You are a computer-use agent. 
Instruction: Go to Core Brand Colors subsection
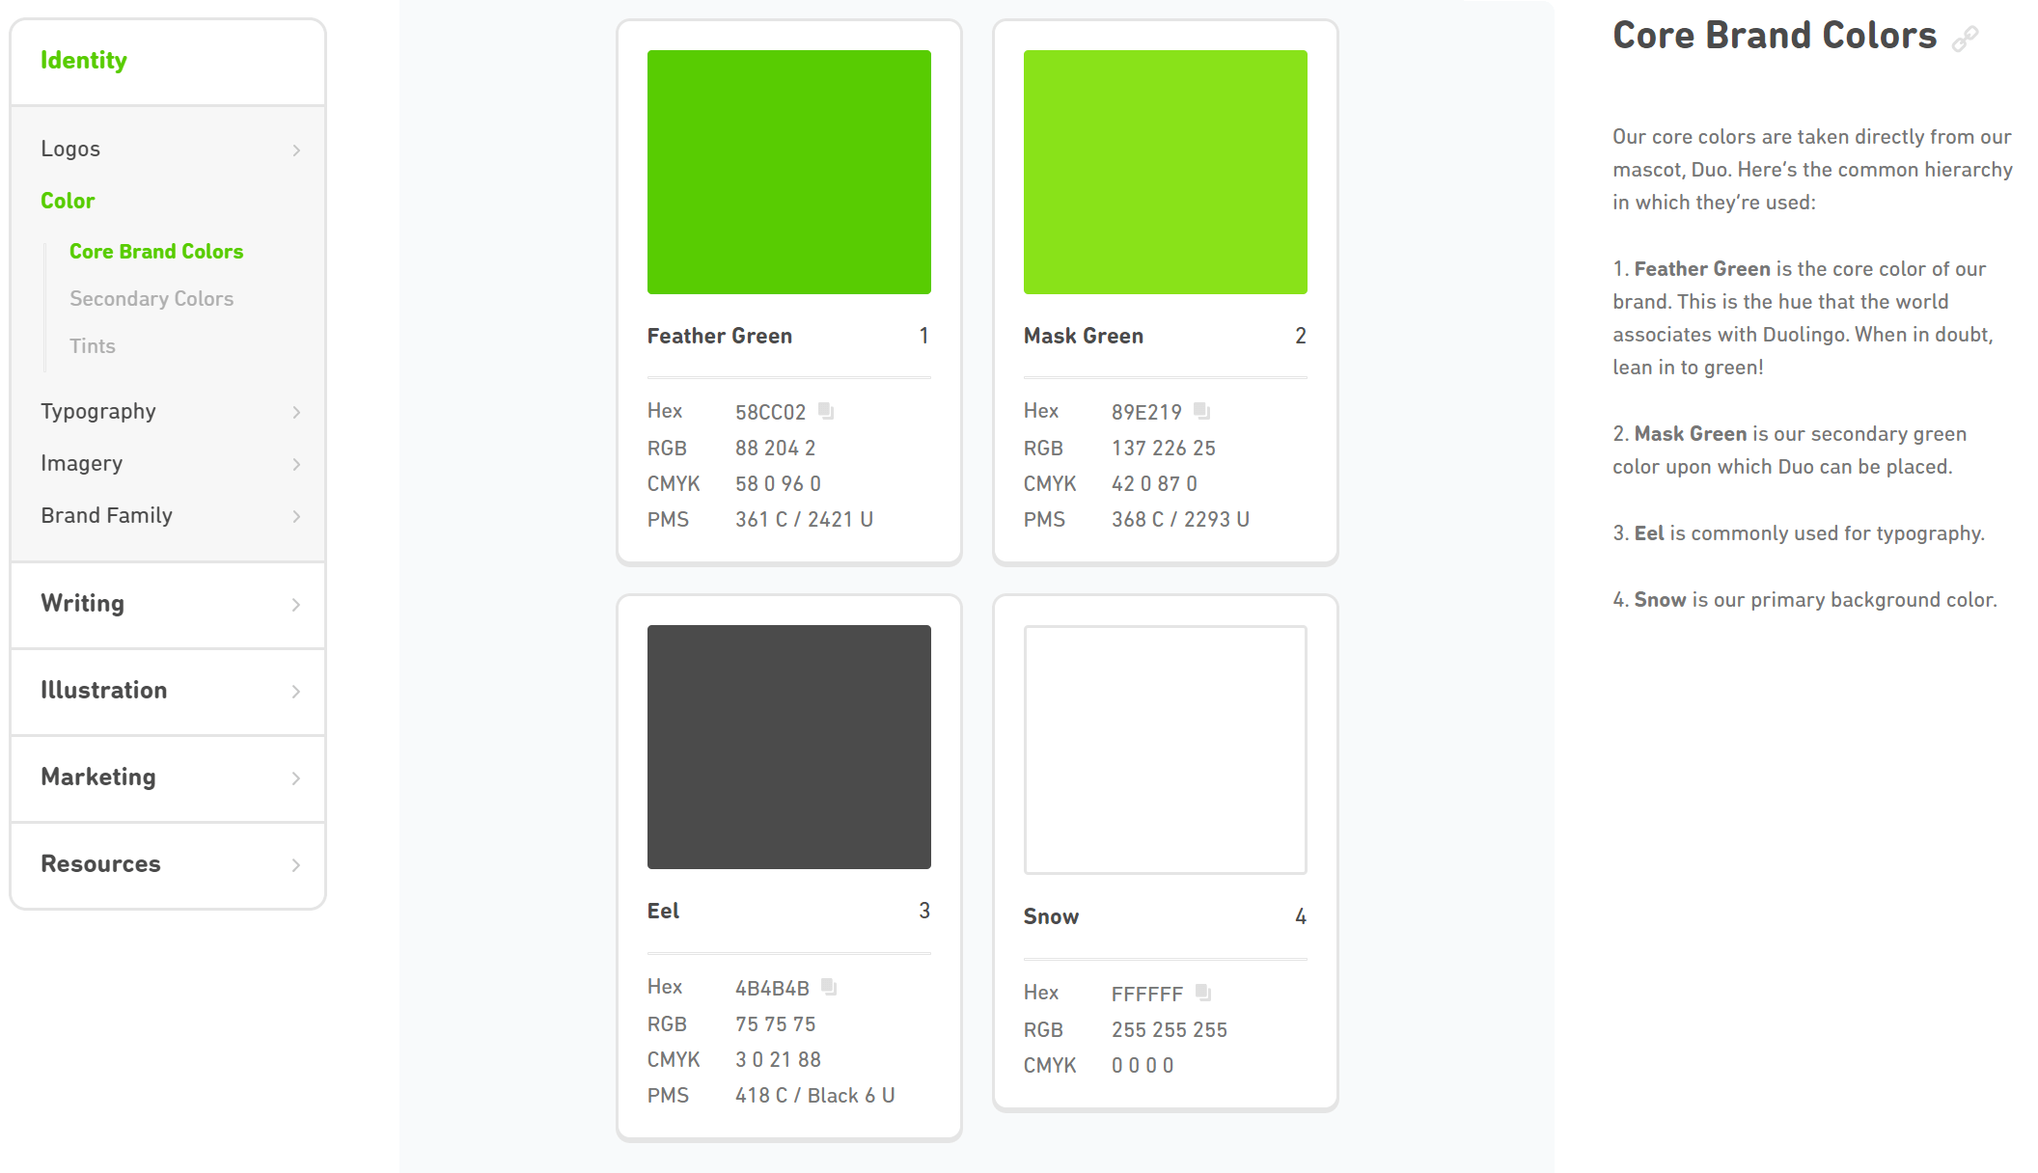click(x=156, y=251)
